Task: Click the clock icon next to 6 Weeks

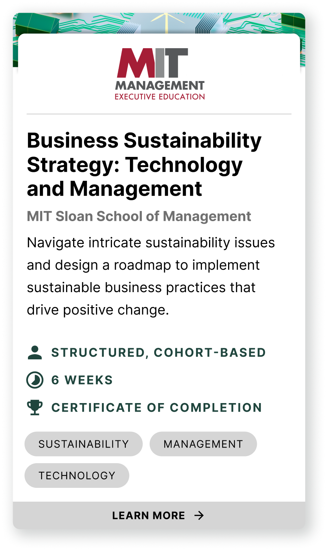Action: click(35, 380)
